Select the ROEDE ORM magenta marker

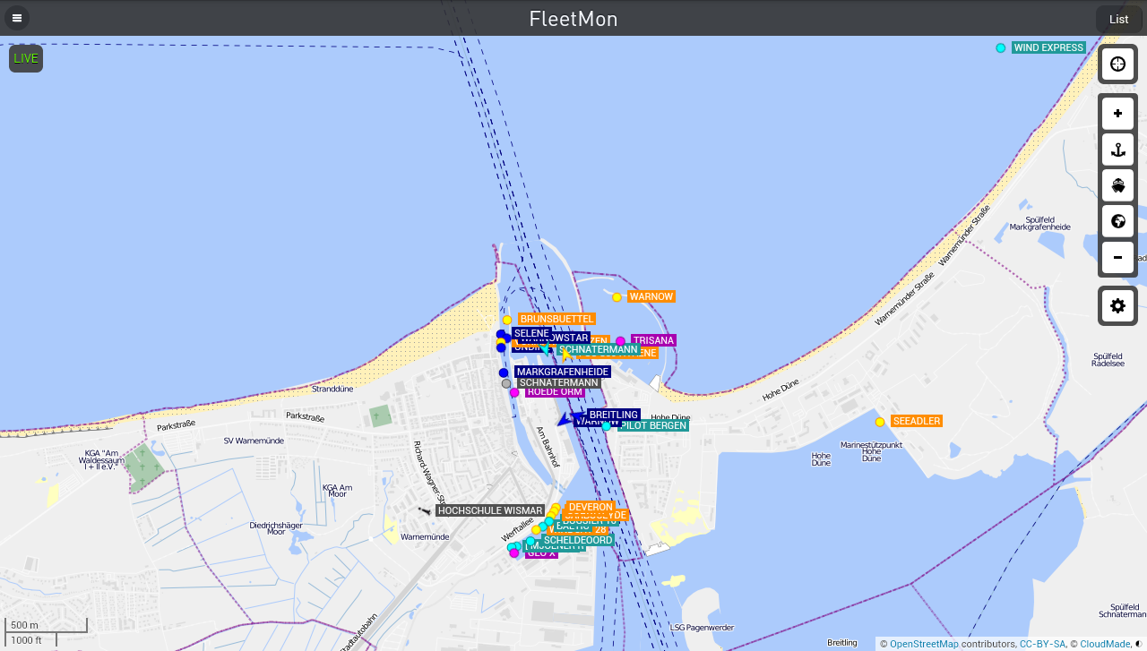(514, 392)
